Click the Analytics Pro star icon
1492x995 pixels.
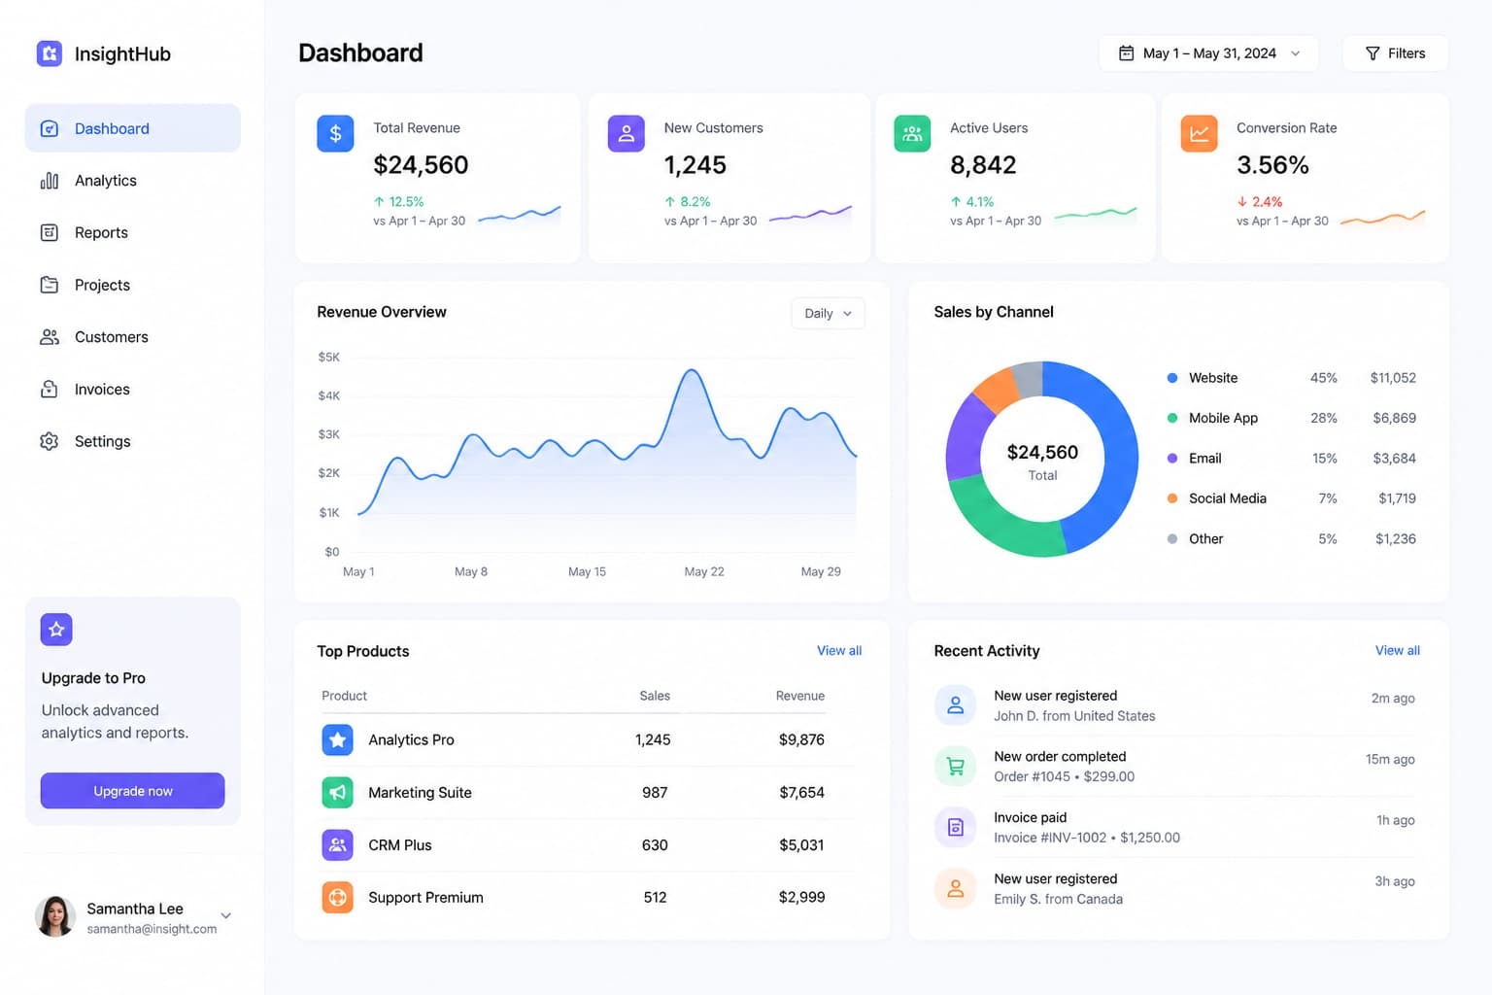(x=337, y=739)
